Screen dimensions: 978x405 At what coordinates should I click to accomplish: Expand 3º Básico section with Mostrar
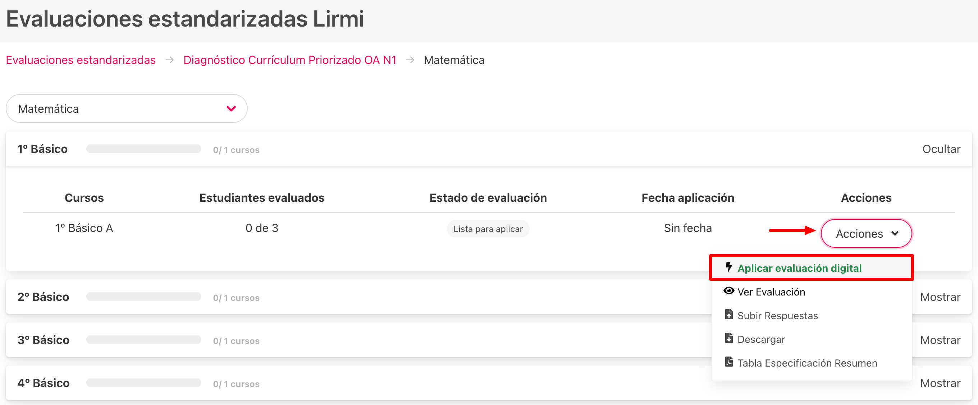click(x=940, y=340)
